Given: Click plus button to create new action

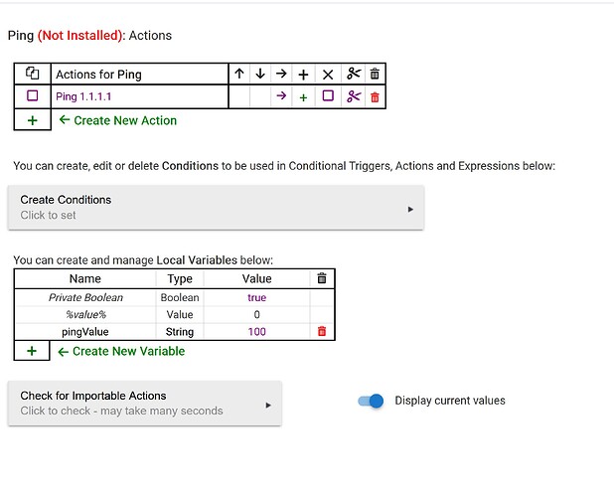Looking at the screenshot, I should 33,120.
